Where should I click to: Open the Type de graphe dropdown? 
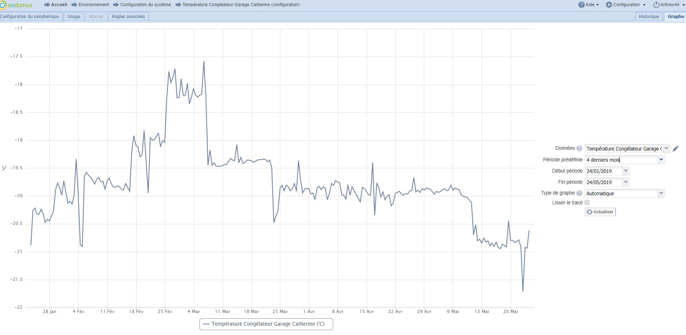pos(661,193)
